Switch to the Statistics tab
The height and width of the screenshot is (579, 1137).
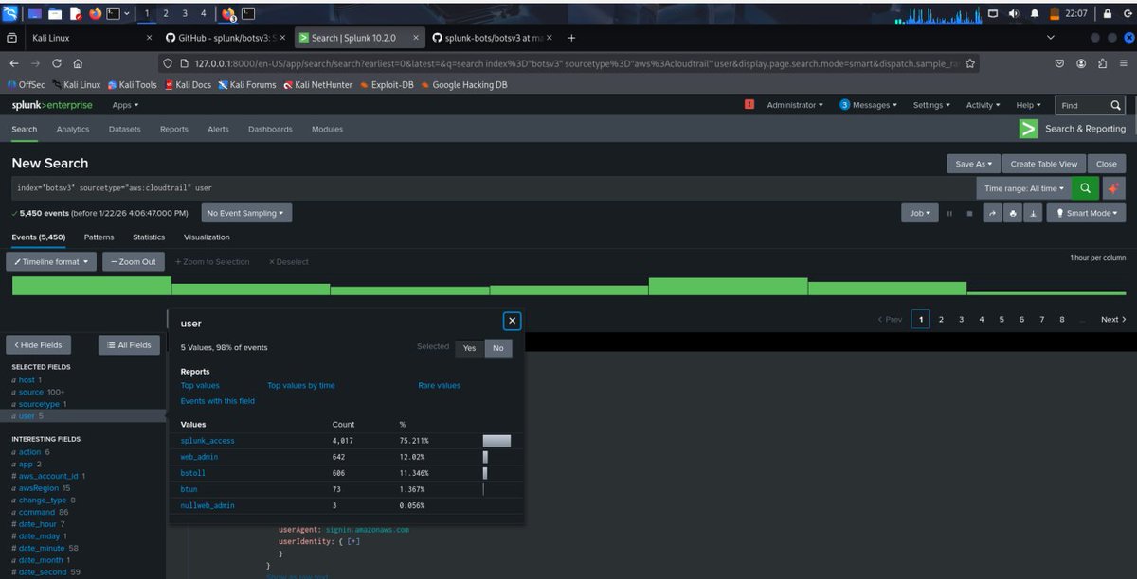(149, 237)
